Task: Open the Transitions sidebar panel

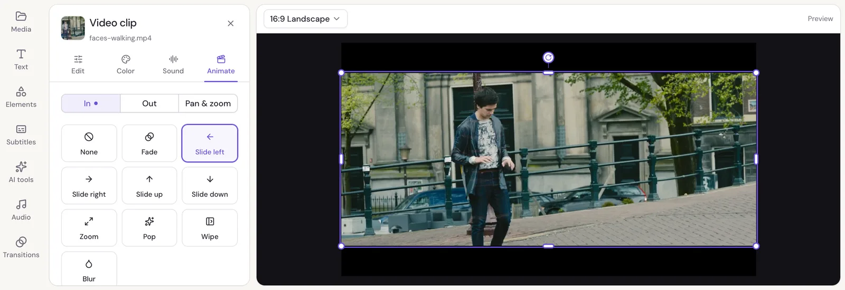Action: (21, 248)
